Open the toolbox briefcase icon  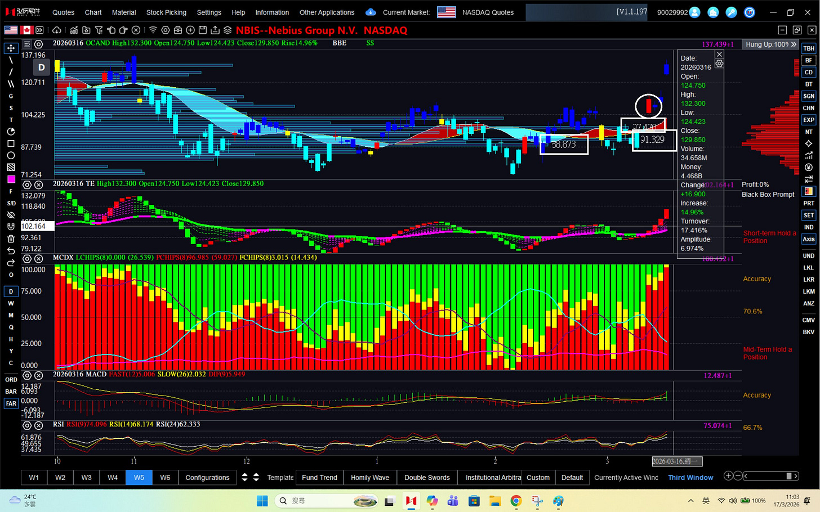coord(178,30)
